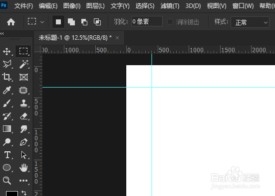
Task: Select the Dodge tool
Action: point(7,142)
